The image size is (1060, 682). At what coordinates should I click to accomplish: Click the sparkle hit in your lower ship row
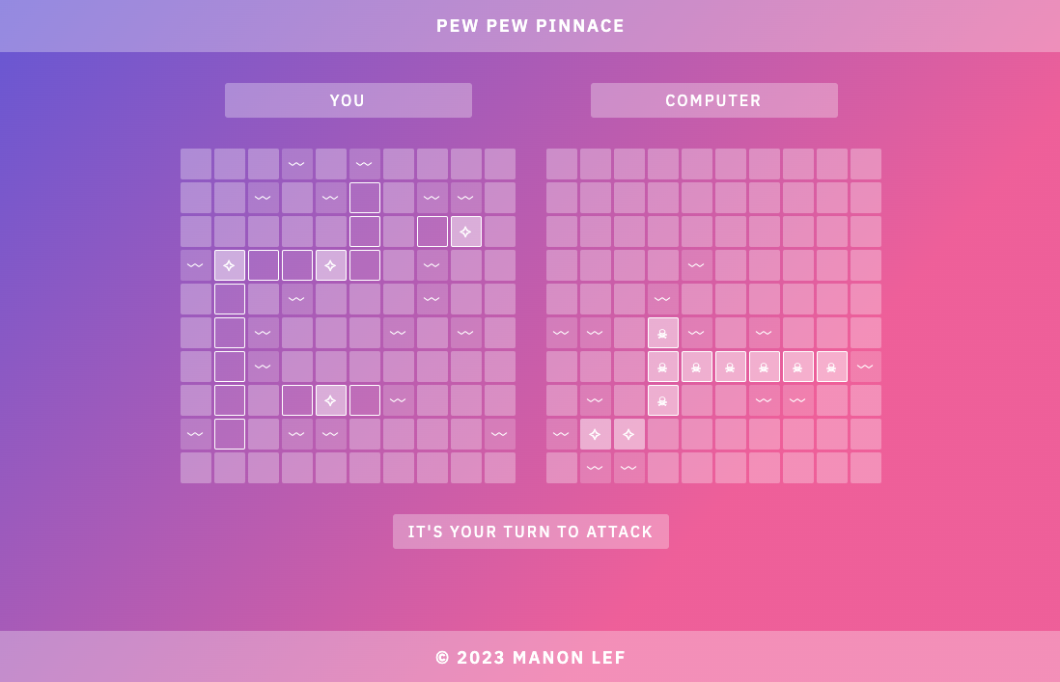coord(331,399)
